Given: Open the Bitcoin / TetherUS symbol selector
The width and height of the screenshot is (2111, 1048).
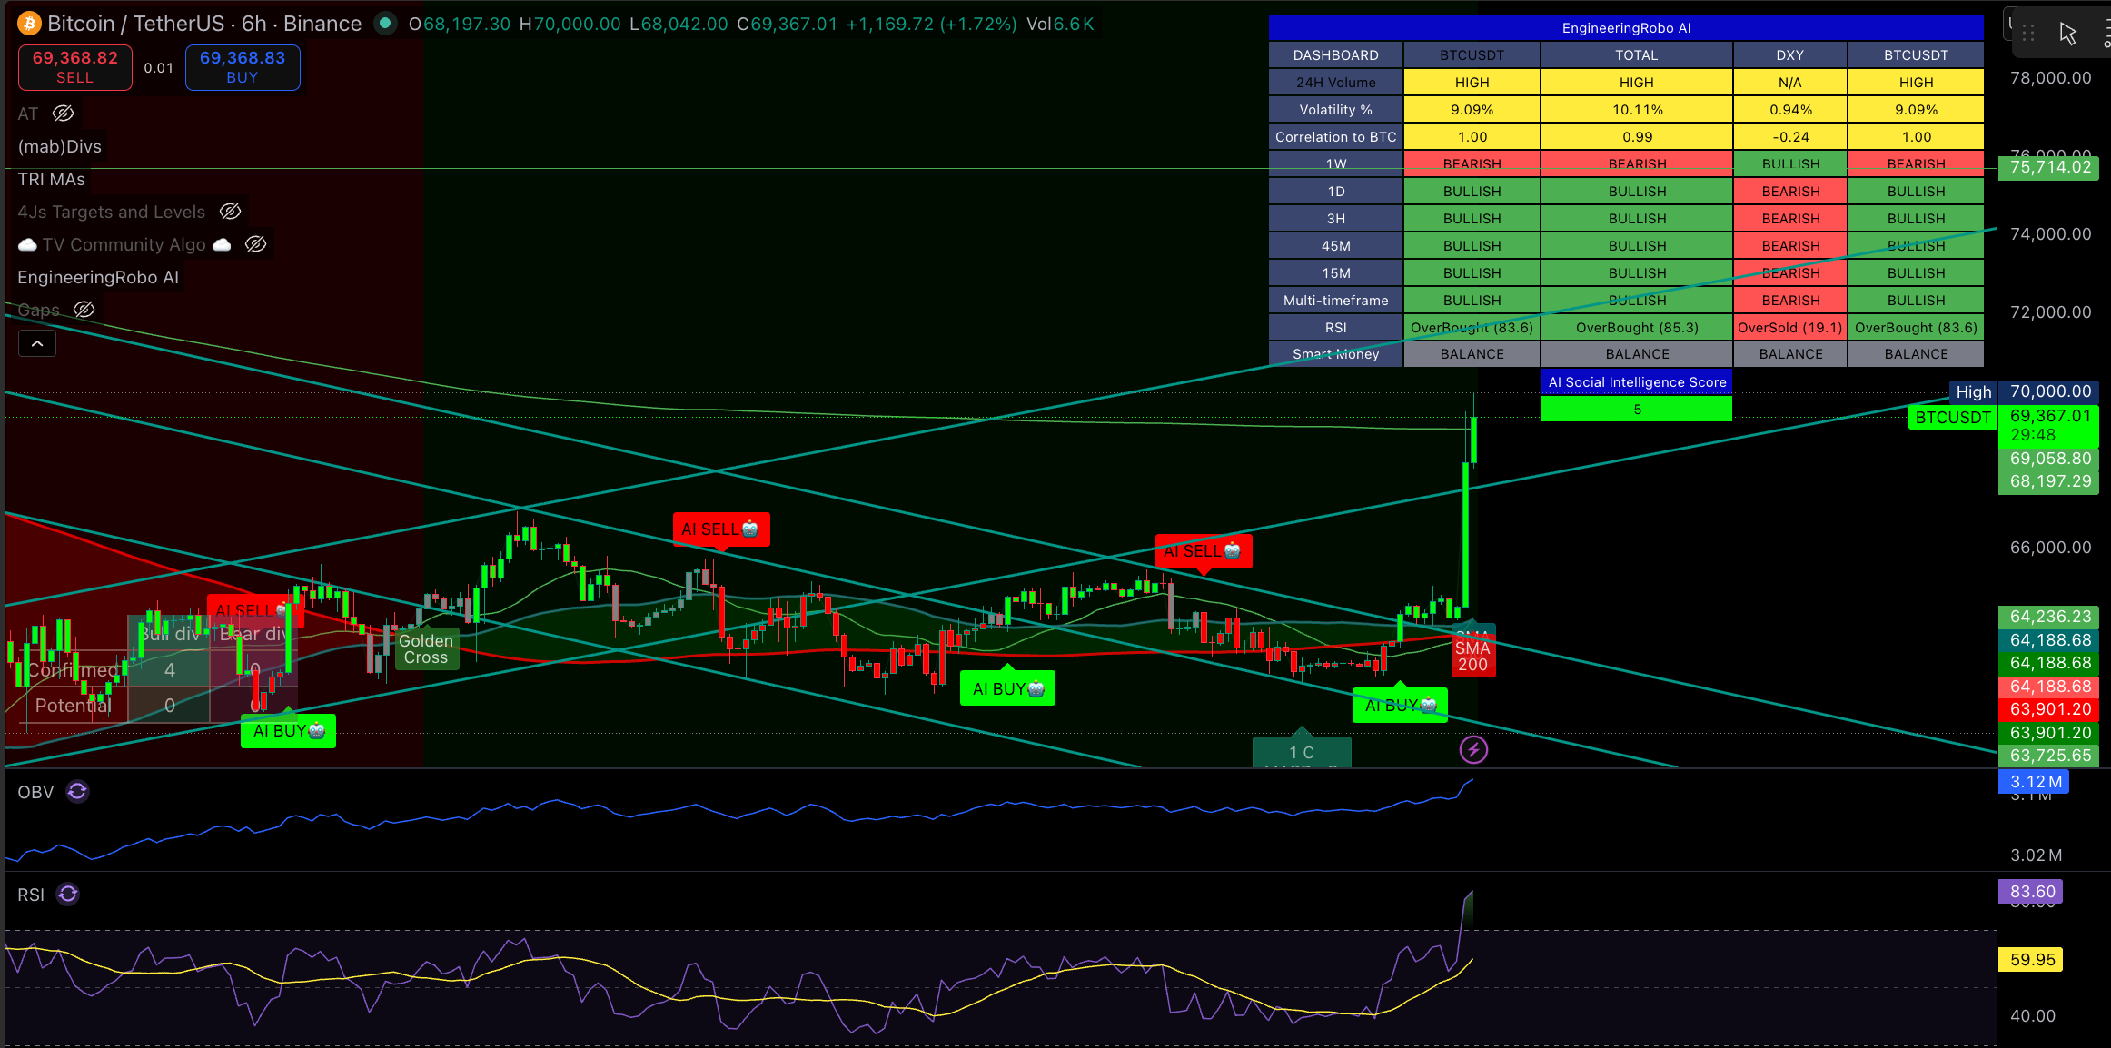Looking at the screenshot, I should (x=204, y=24).
